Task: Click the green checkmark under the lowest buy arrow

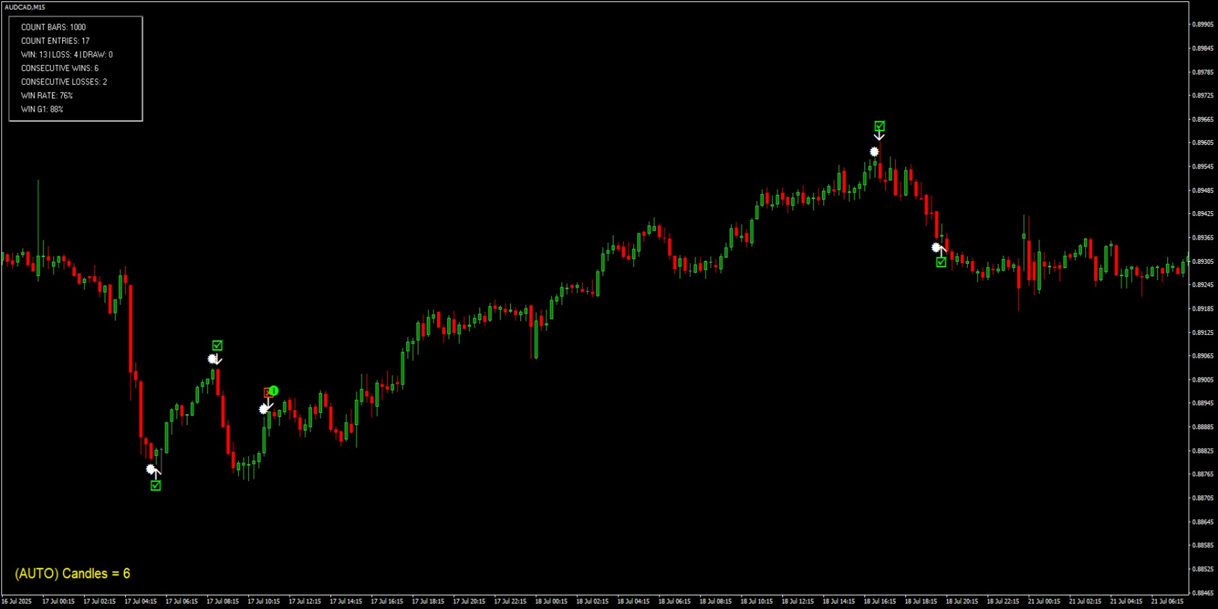Action: (x=156, y=485)
